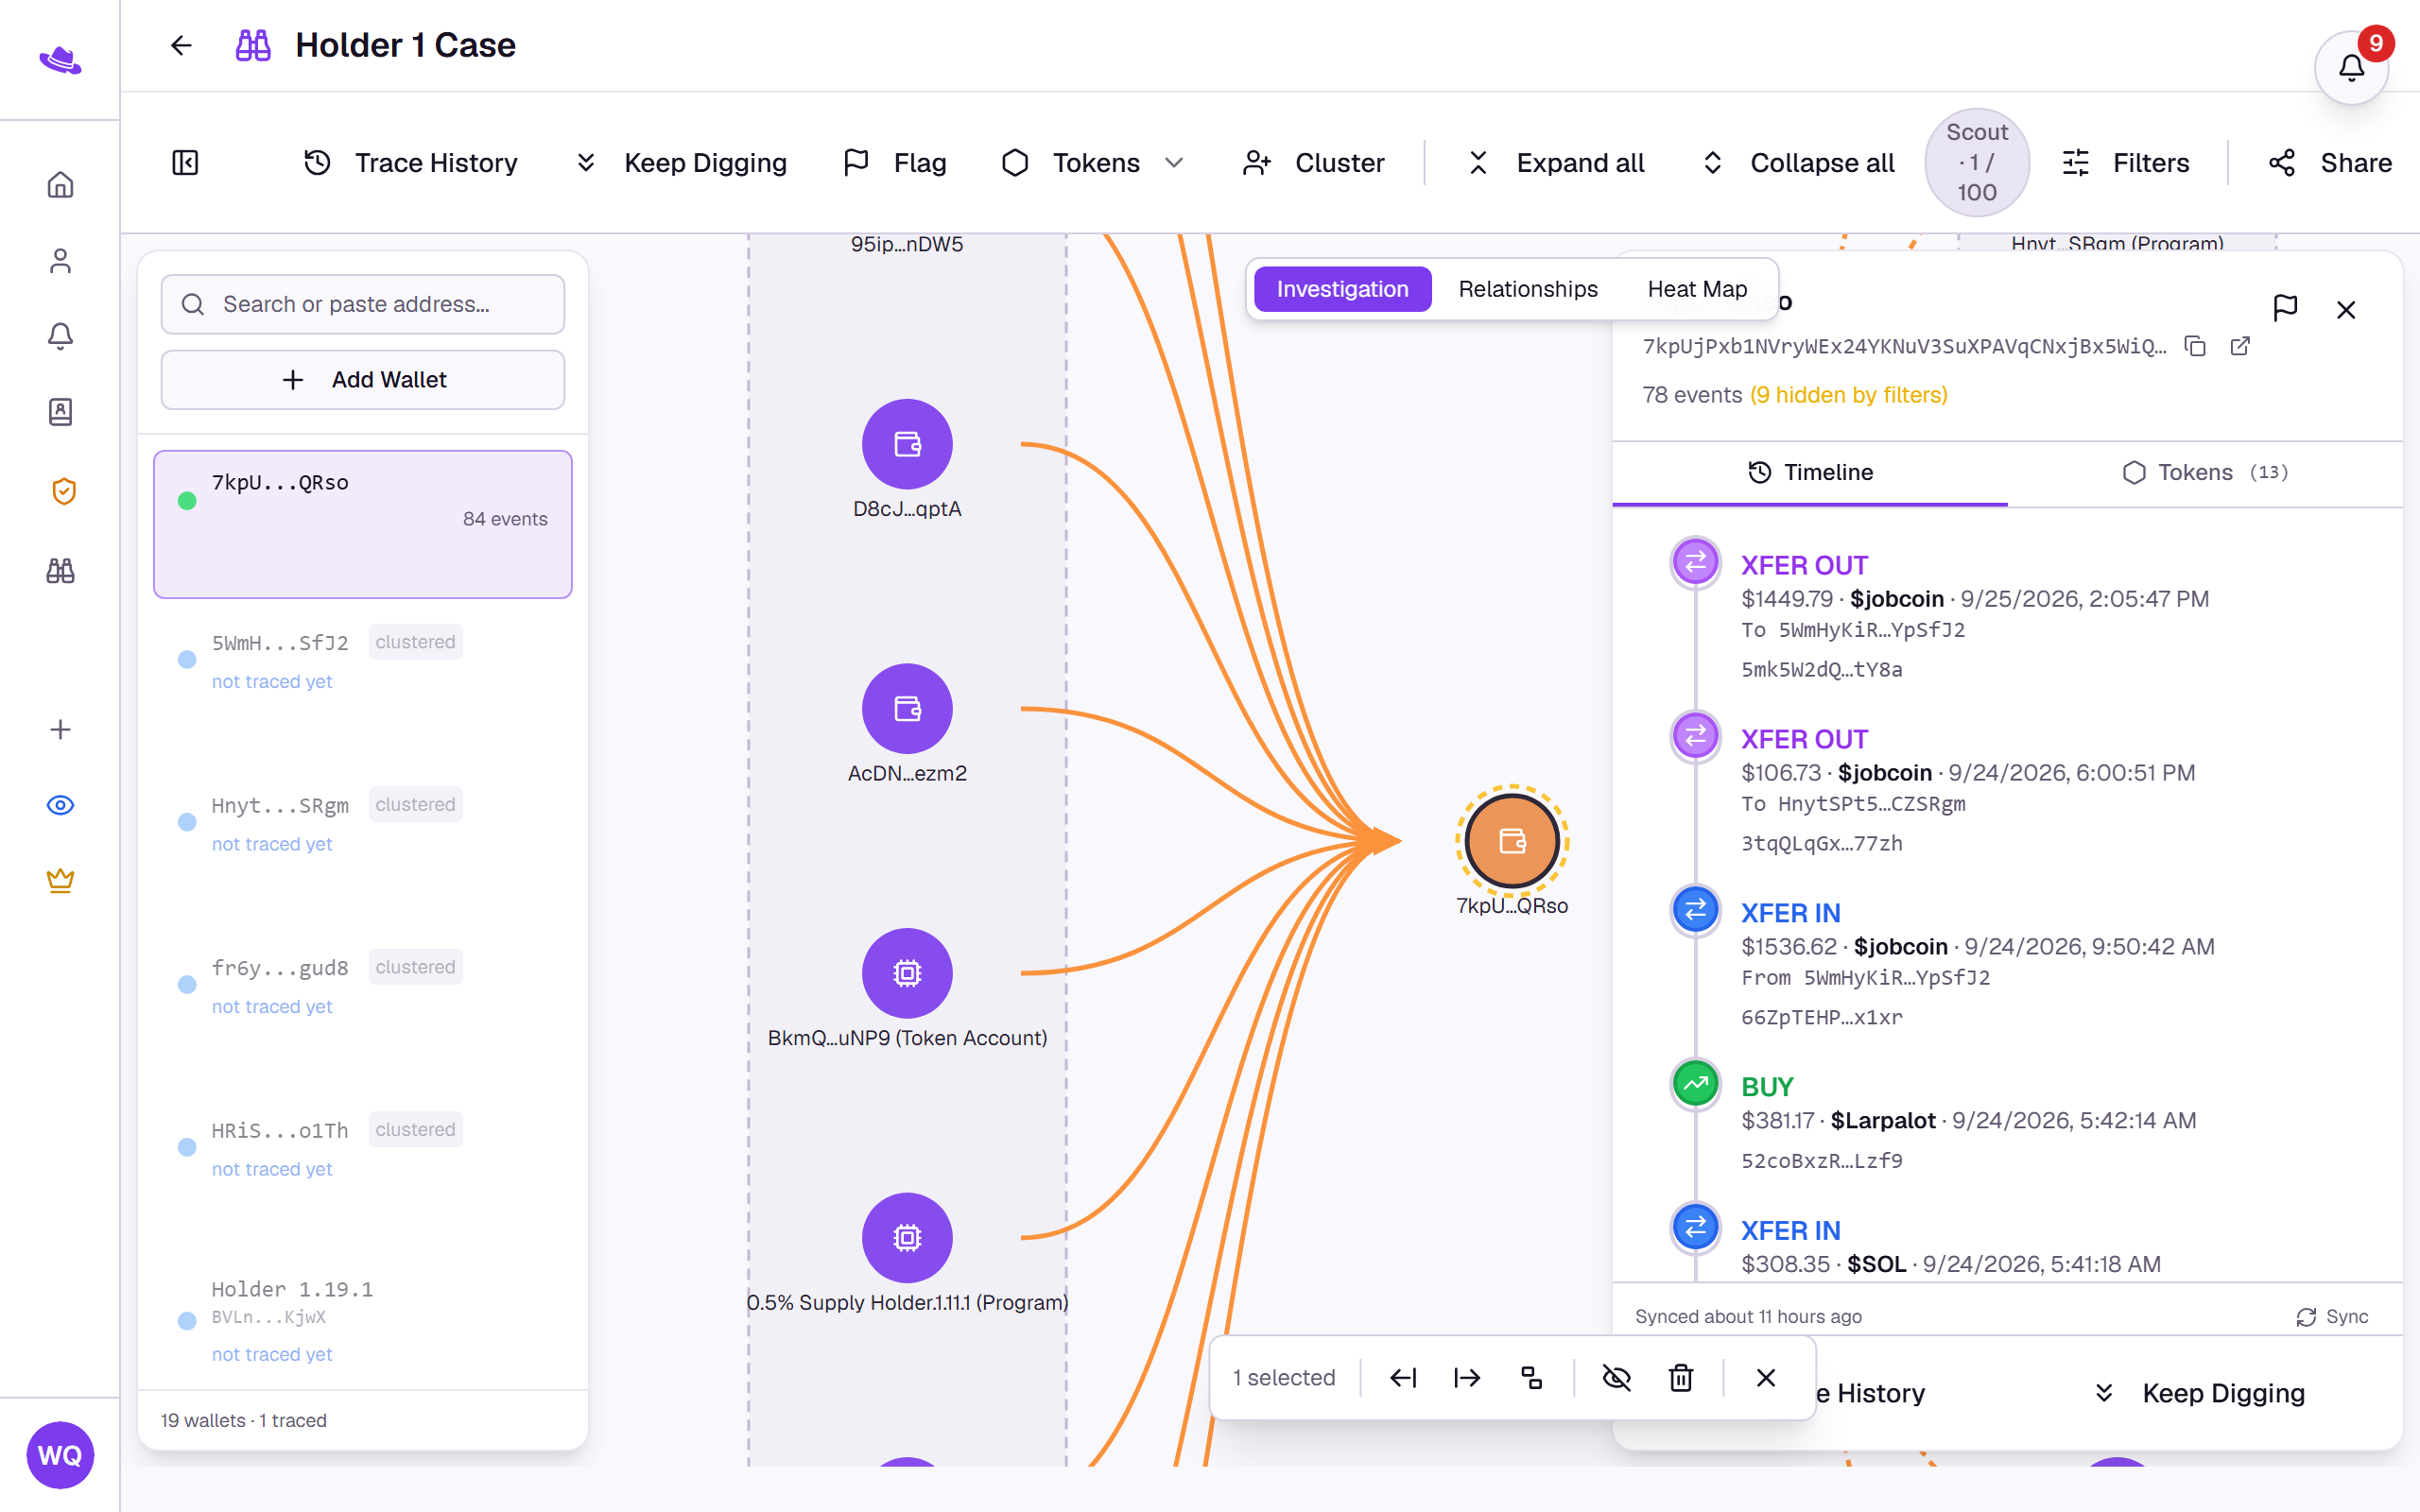The image size is (2420, 1512).
Task: Click the Add Wallet button
Action: [x=363, y=380]
